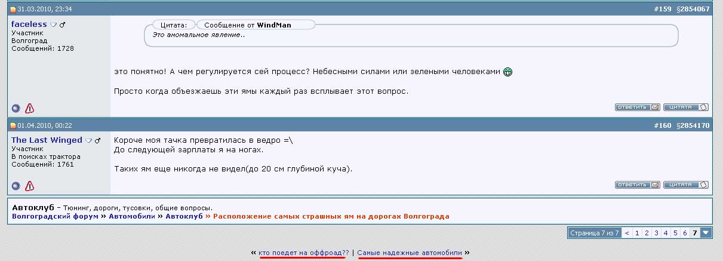Open The Last Winged profile link

click(47, 140)
